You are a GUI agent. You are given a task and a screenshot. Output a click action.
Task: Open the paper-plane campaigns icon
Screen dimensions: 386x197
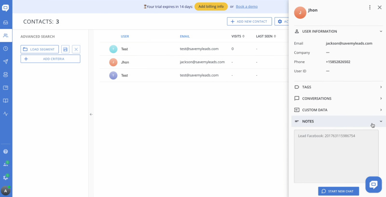(x=5, y=62)
